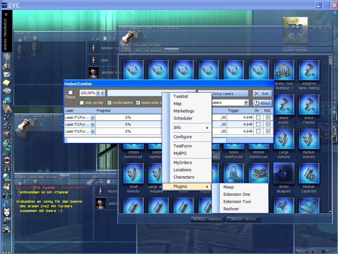
Task: Click the cargo hold container icon
Action: [x=23, y=125]
